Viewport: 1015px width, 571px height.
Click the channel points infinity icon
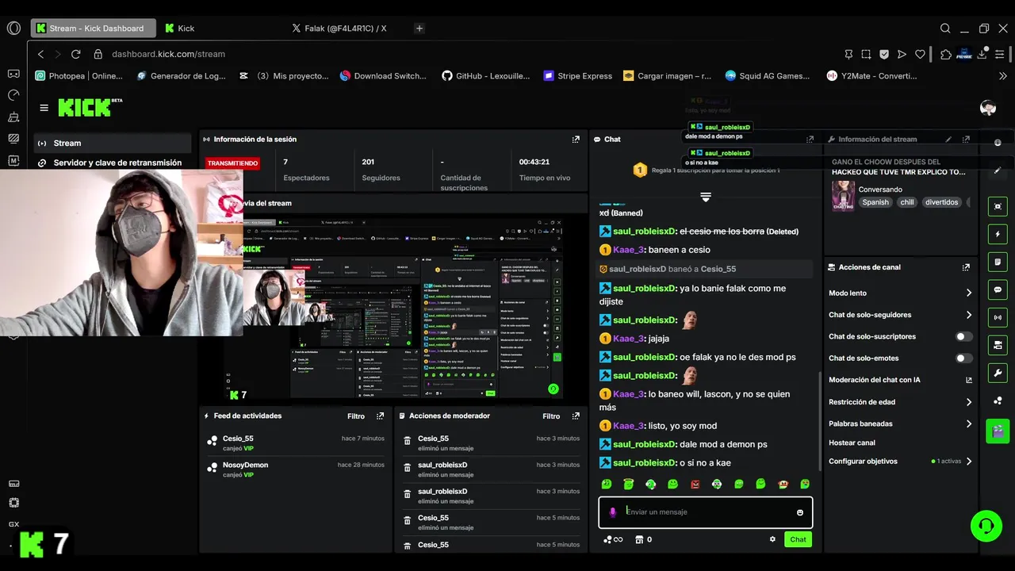click(x=613, y=539)
